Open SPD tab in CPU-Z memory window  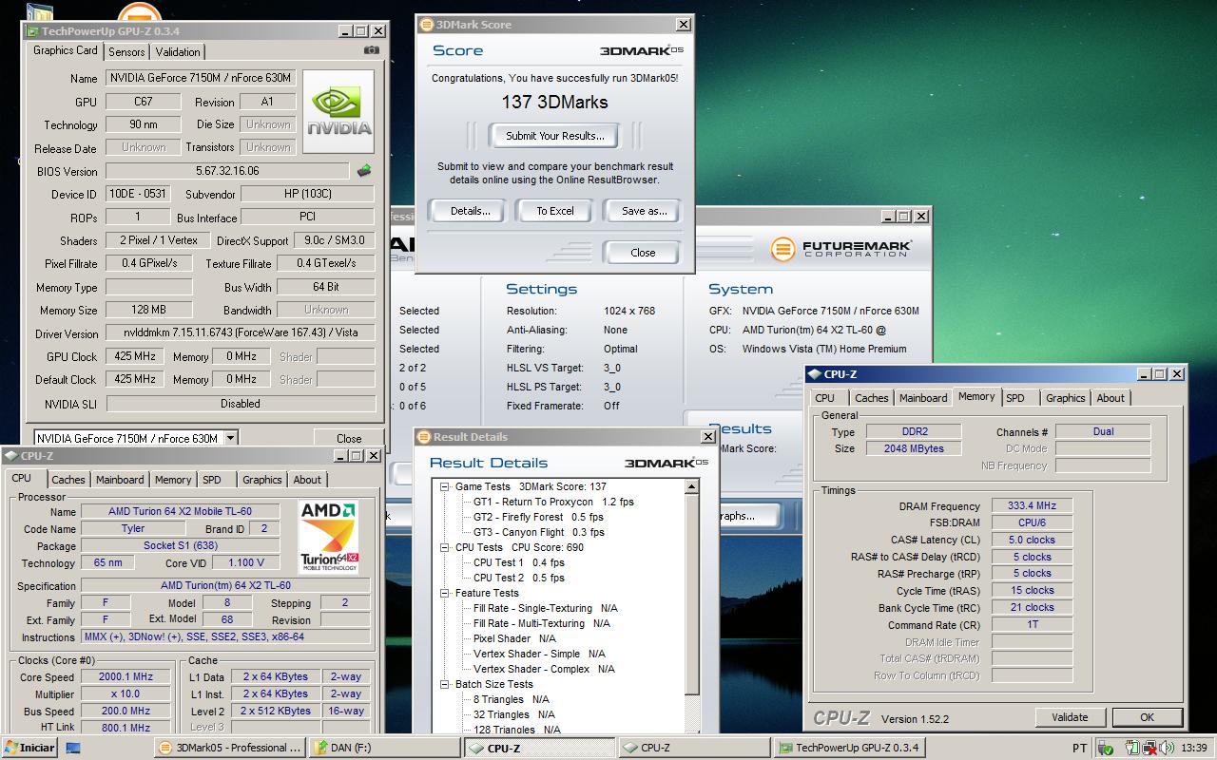(x=1015, y=398)
